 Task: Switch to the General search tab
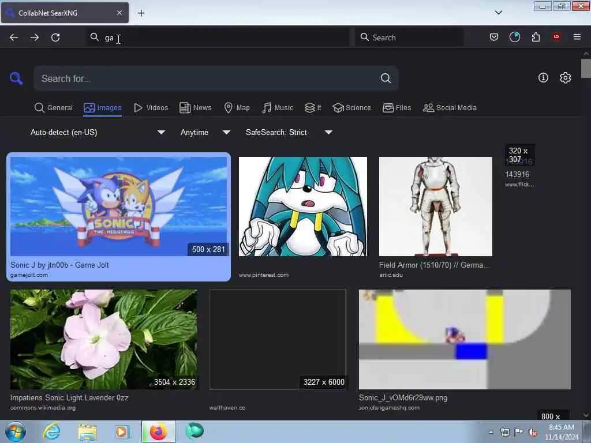(54, 108)
